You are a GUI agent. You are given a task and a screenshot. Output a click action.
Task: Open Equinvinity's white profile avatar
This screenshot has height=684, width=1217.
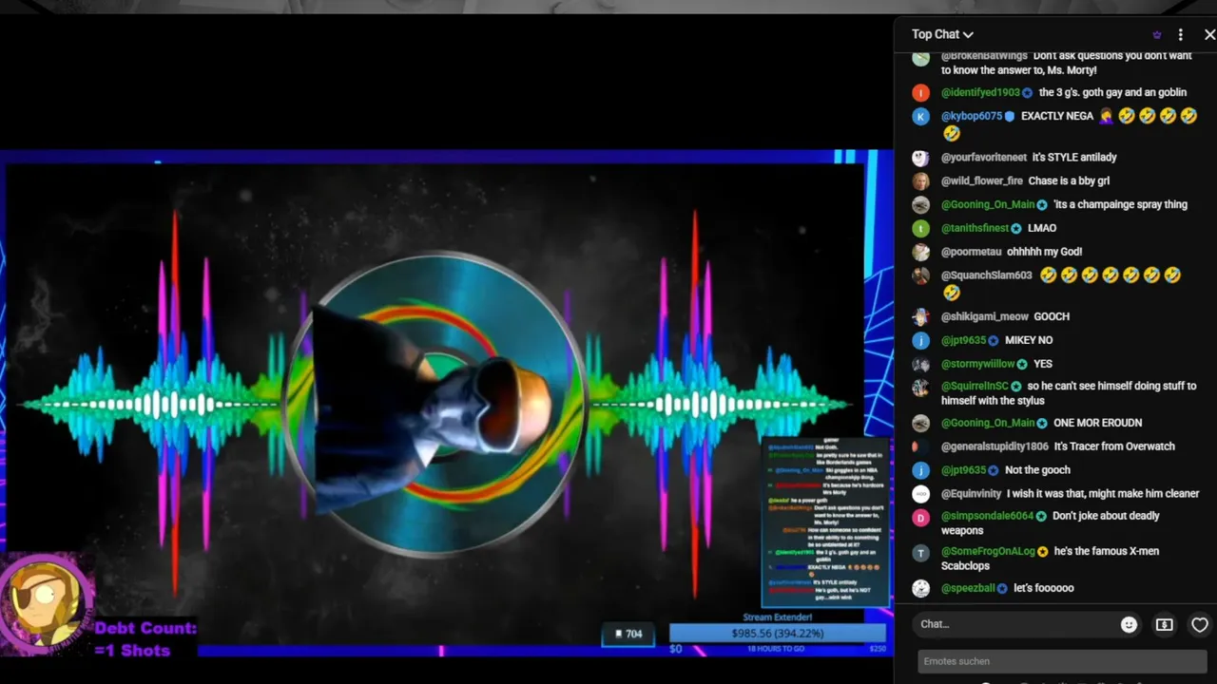[920, 494]
